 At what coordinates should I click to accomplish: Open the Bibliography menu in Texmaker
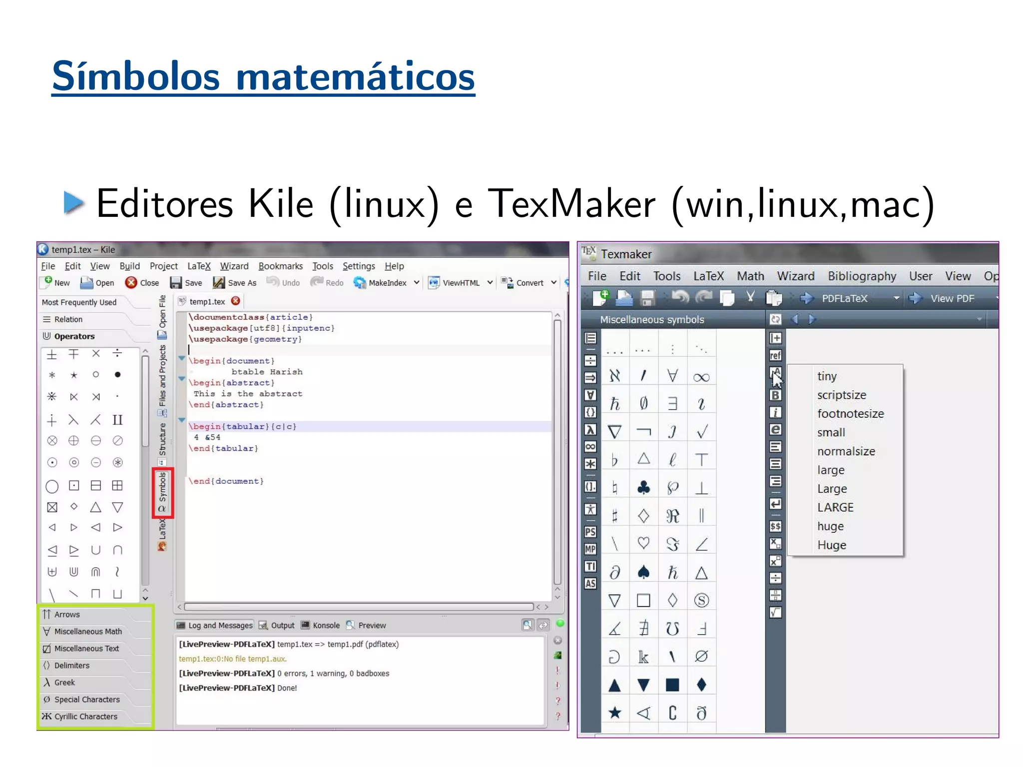[x=862, y=276]
